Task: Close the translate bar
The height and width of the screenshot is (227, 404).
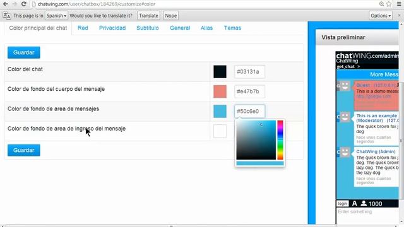Action: point(399,15)
